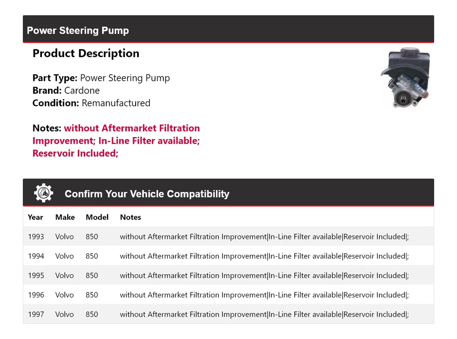Select the 1997 Volvo 850 row
The height and width of the screenshot is (339, 457).
(x=228, y=314)
